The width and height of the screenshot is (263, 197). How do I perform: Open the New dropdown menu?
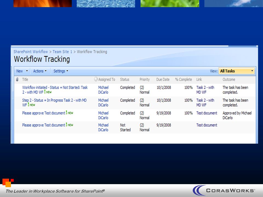pos(22,71)
